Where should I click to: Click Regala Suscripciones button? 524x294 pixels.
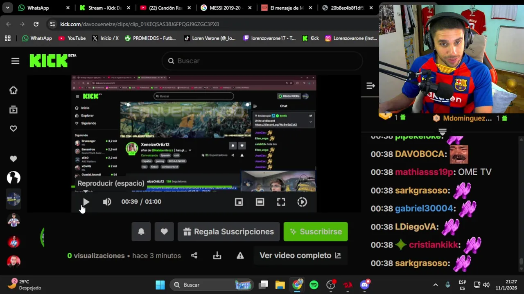coord(228,232)
